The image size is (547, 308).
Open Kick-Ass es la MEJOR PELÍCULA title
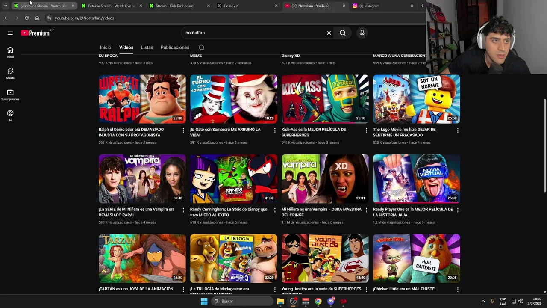314,132
